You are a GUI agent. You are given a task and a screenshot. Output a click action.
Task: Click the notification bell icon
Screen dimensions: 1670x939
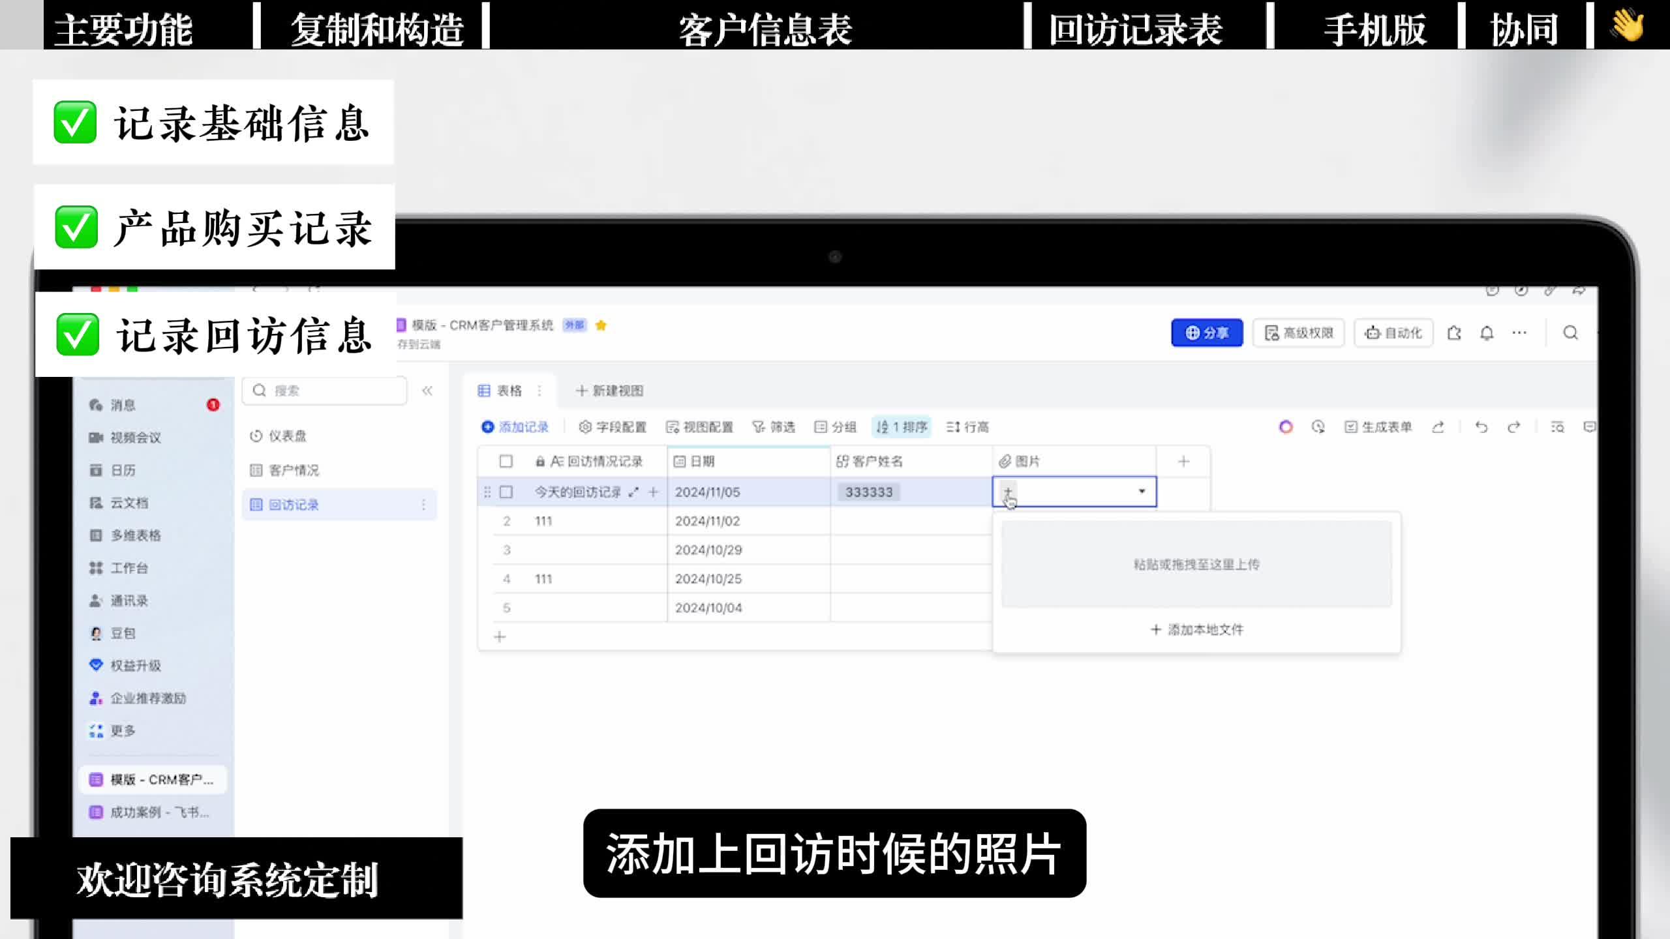click(x=1487, y=333)
